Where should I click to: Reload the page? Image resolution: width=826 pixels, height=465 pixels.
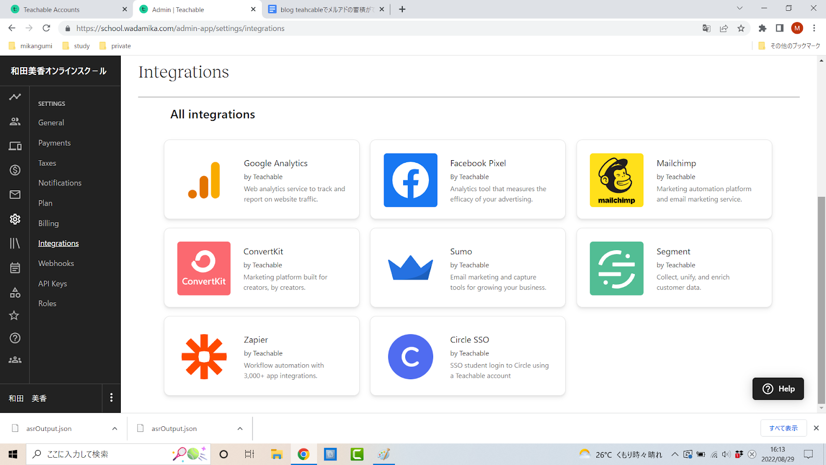click(x=46, y=28)
